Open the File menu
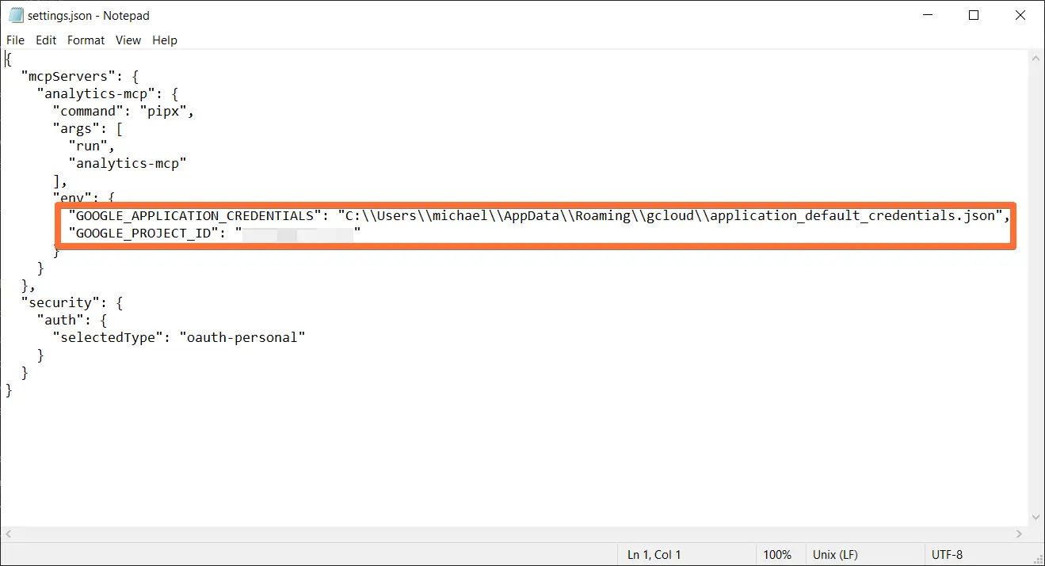 (15, 40)
